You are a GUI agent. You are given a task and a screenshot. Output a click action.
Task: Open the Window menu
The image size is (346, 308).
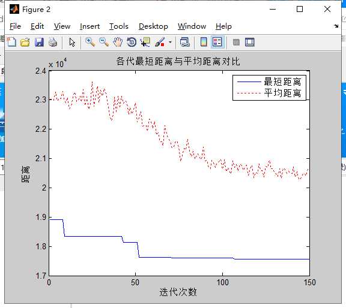(x=192, y=26)
